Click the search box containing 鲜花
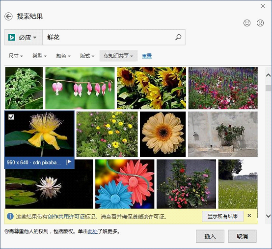Image resolution: width=272 pixels, height=249 pixels. point(114,37)
